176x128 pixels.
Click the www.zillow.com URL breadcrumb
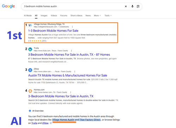coord(52,72)
